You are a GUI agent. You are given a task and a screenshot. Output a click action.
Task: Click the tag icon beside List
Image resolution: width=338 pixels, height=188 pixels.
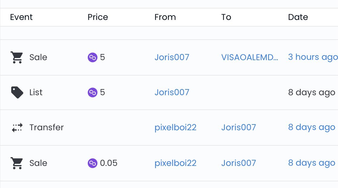click(17, 92)
